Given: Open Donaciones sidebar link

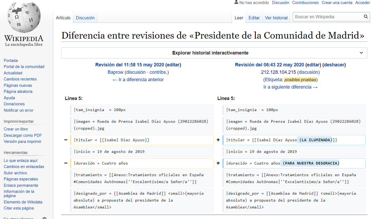Looking at the screenshot, I should coord(14,104).
